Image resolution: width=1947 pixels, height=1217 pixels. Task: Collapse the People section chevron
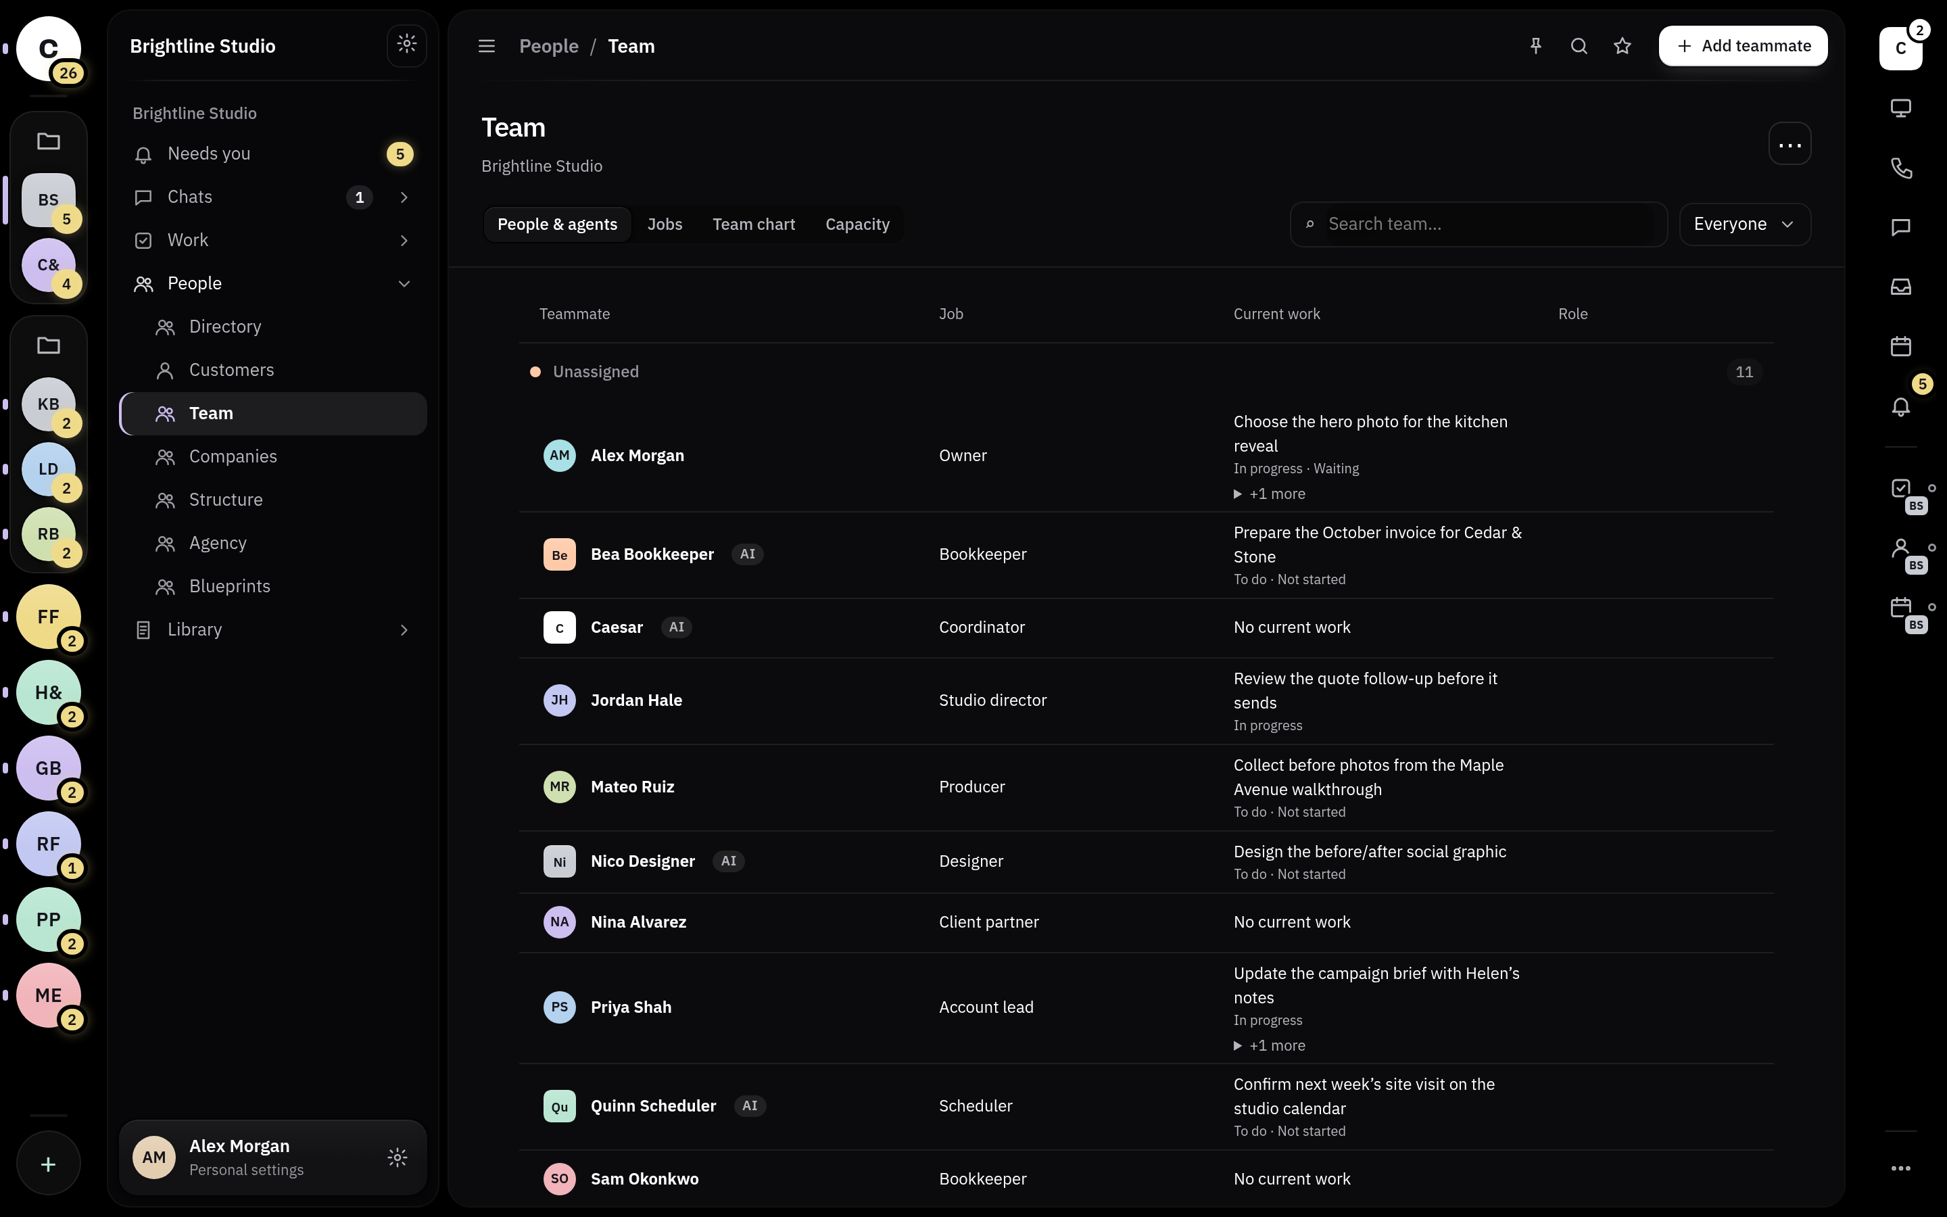(x=404, y=283)
